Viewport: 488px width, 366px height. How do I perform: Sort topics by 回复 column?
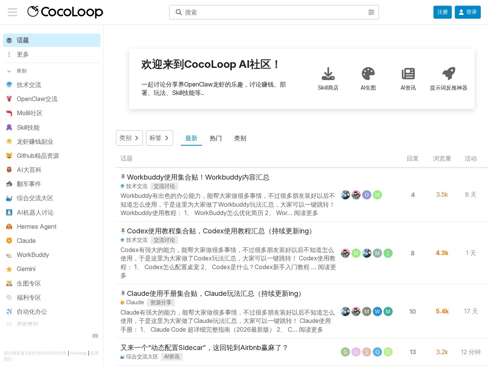point(413,159)
